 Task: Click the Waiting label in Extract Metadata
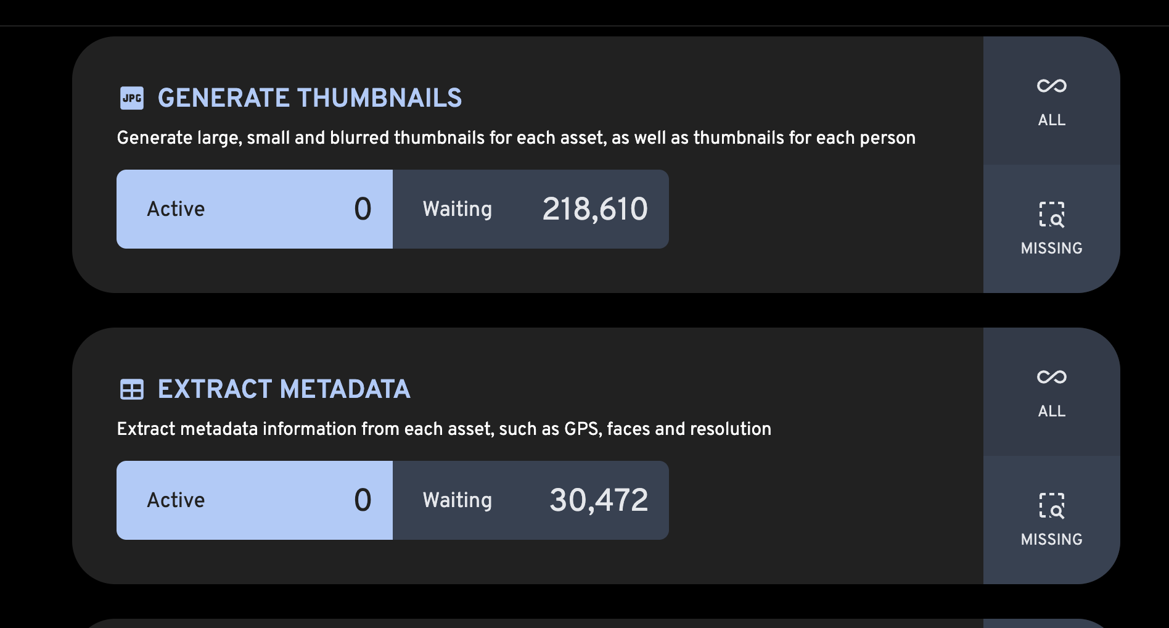[457, 500]
